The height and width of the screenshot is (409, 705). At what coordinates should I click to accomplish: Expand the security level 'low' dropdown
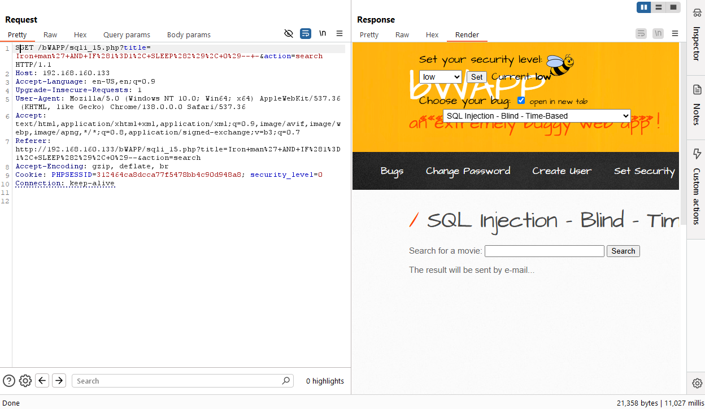click(x=441, y=77)
